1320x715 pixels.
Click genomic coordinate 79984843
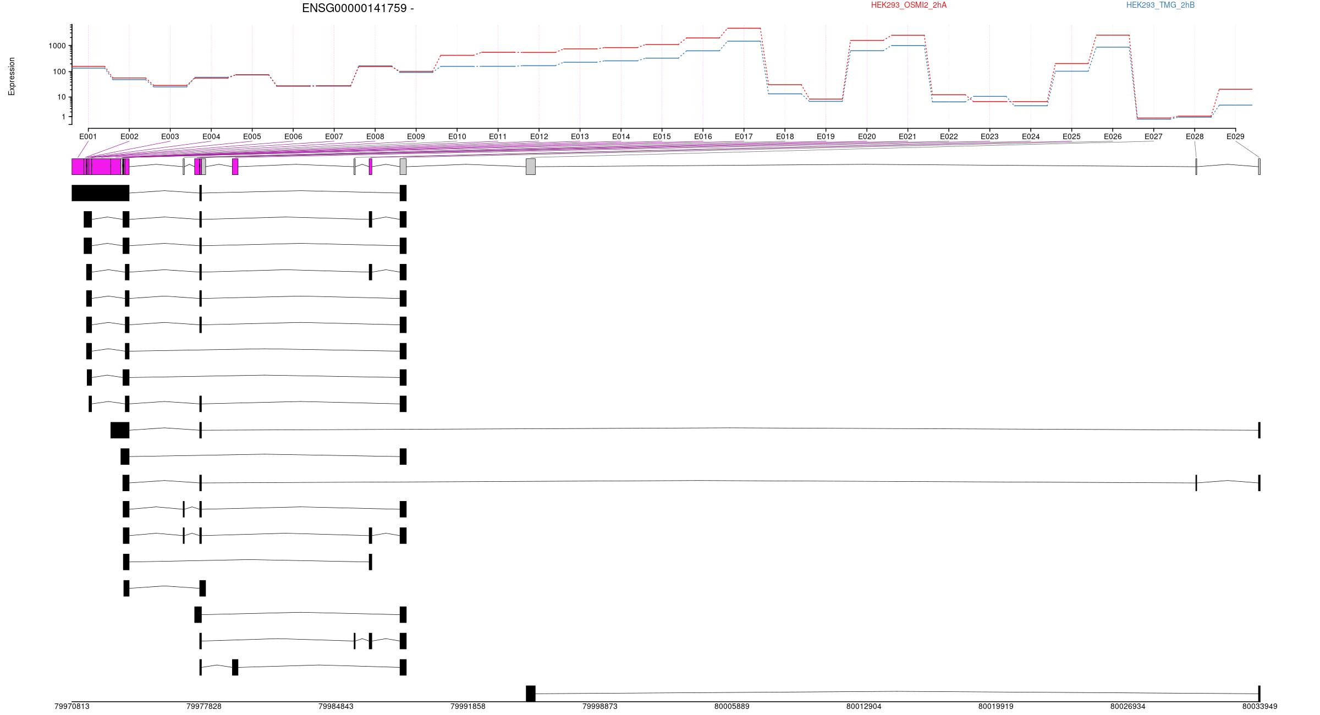coord(336,706)
